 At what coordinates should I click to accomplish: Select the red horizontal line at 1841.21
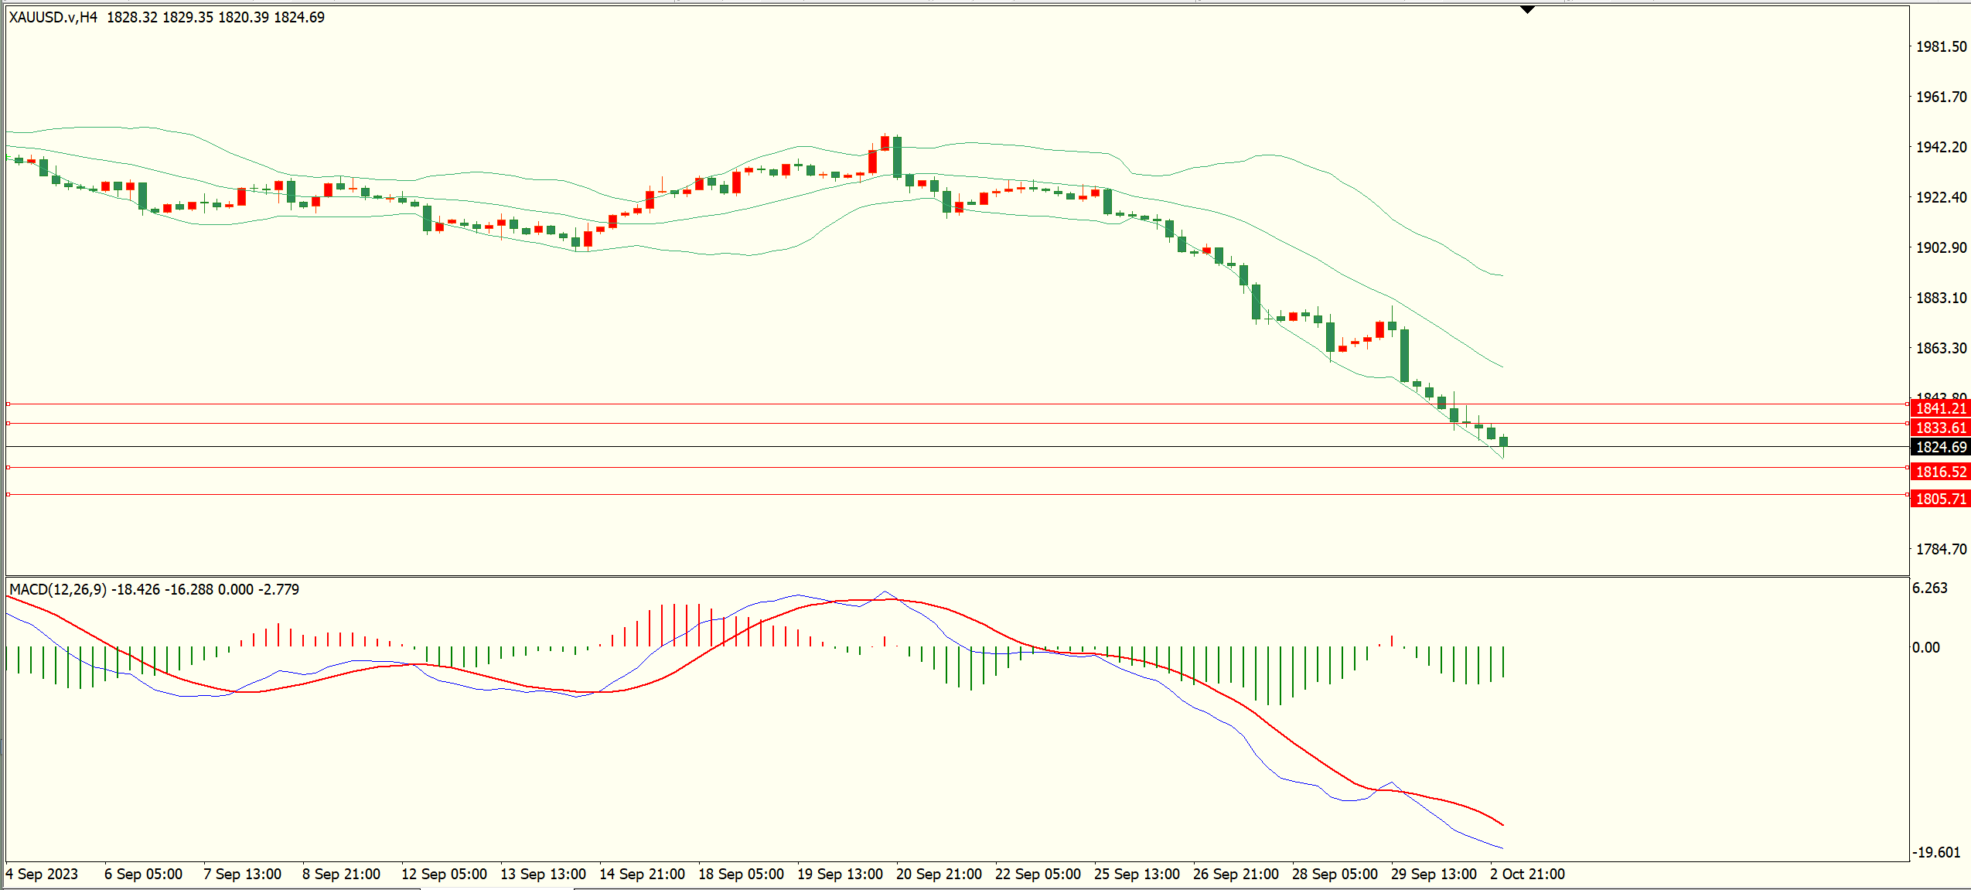(957, 404)
